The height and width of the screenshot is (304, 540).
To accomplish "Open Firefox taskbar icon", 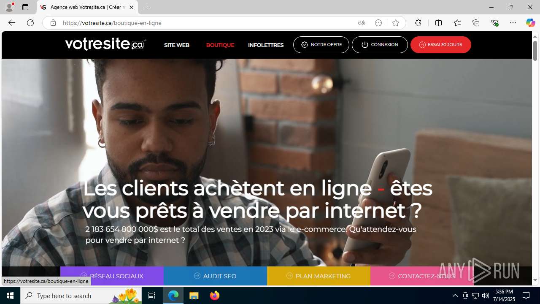I will 215,296.
